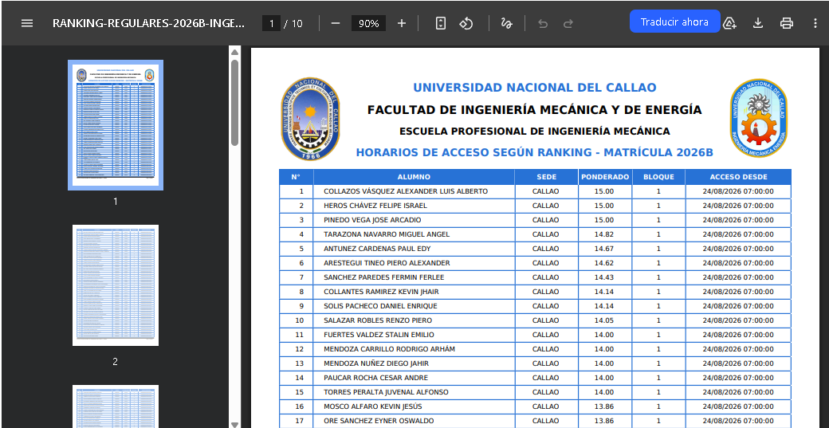This screenshot has width=829, height=428.
Task: Click the 14.82 ponderado value
Action: pos(603,234)
